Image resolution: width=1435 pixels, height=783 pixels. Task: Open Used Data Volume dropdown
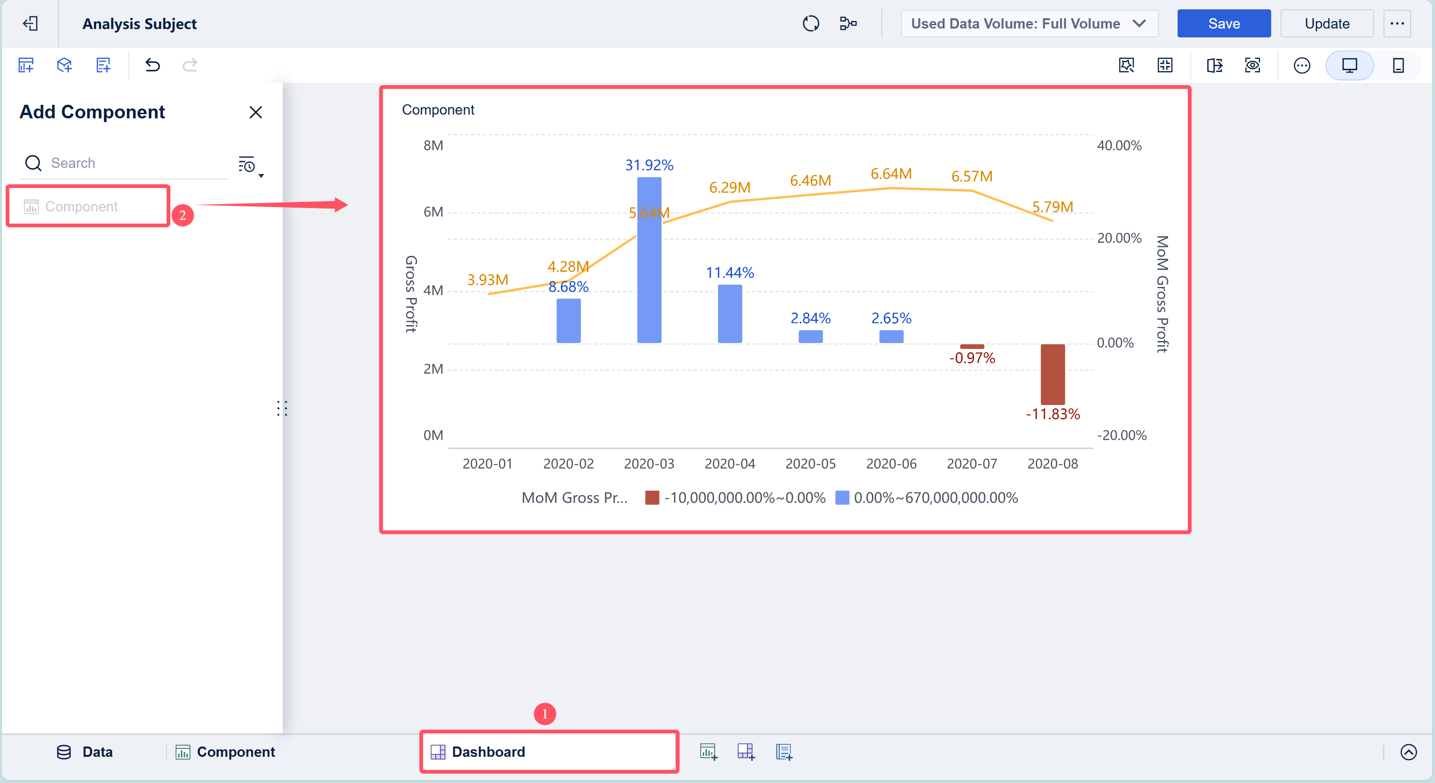(x=1029, y=23)
